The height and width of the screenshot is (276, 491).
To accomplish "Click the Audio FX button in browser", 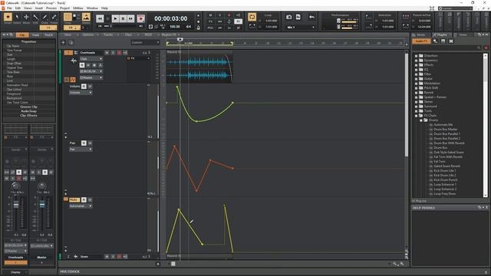I will click(x=421, y=41).
